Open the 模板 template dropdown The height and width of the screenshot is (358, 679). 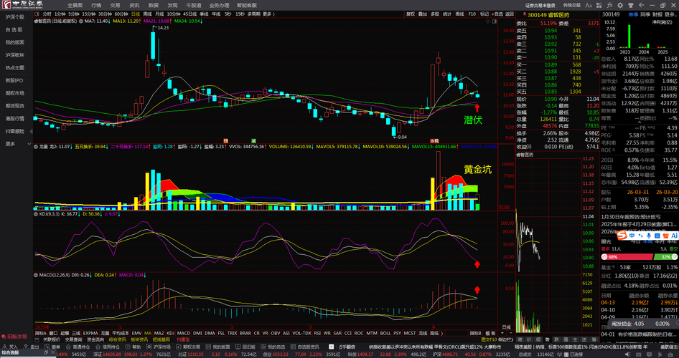pyautogui.click(x=490, y=333)
